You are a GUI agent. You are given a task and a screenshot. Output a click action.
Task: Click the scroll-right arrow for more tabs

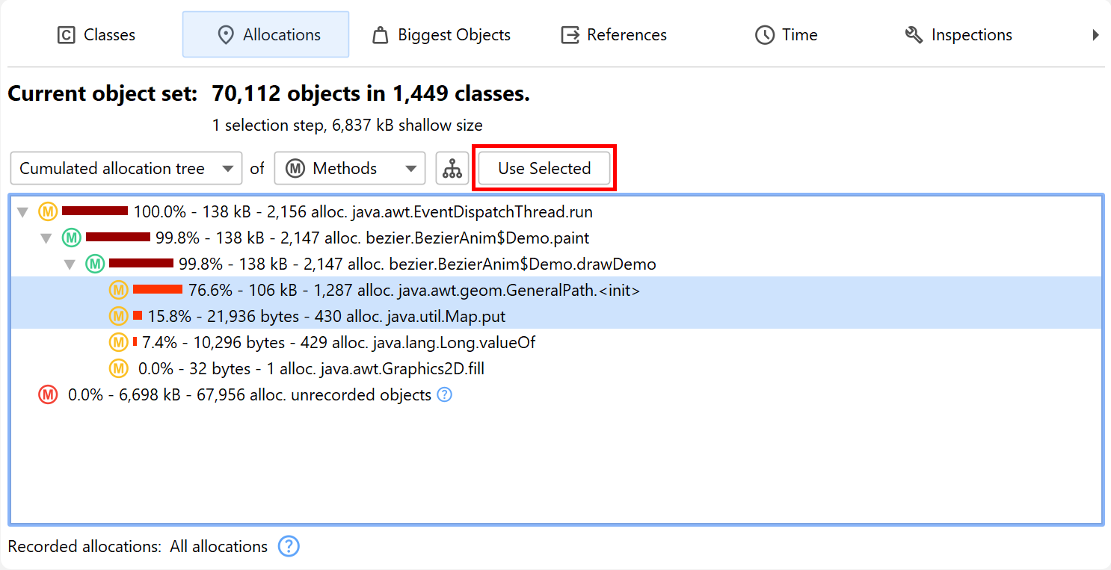pyautogui.click(x=1095, y=35)
